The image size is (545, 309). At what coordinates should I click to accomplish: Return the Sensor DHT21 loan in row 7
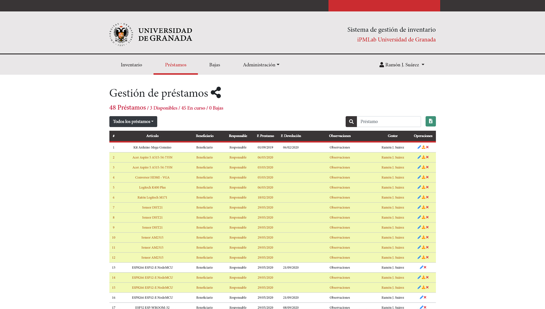pyautogui.click(x=423, y=207)
